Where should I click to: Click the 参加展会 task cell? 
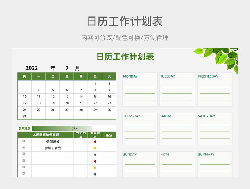pyautogui.click(x=53, y=141)
